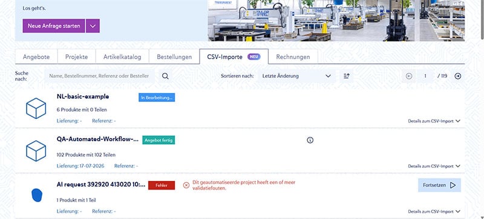Open the dropdown arrow beside Neue Anfrage starten
484x219 pixels.
click(93, 26)
